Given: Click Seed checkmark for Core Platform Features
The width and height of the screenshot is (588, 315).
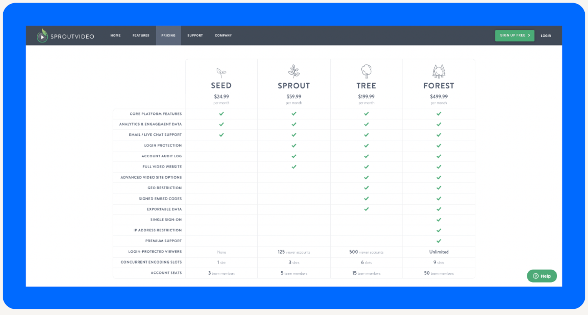Looking at the screenshot, I should [221, 114].
